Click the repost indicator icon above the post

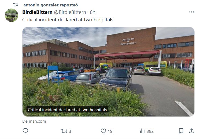(x=16, y=5)
